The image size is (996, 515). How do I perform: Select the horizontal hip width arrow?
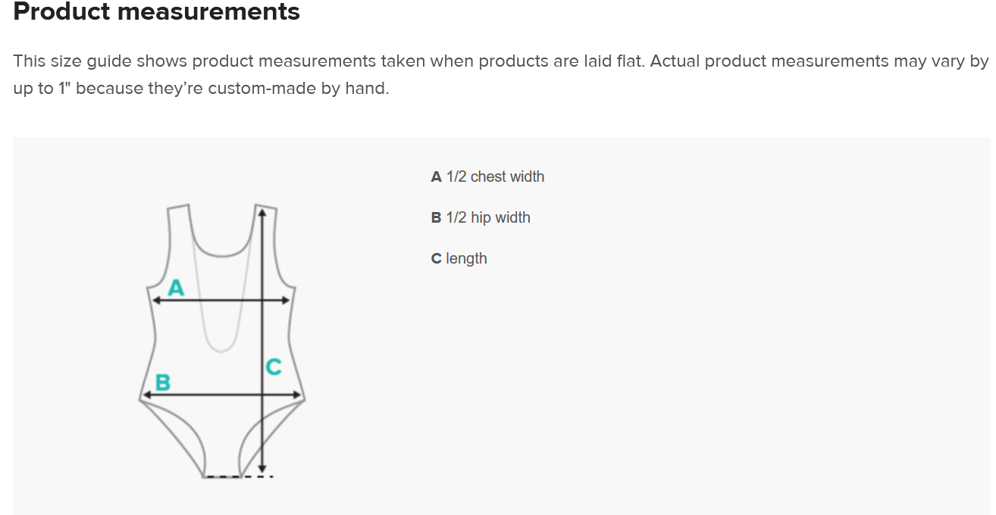pos(221,395)
